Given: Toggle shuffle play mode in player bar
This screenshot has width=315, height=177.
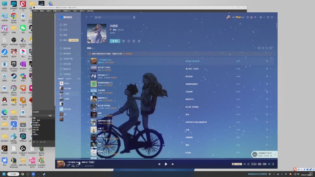Looking at the screenshot, I should [x=245, y=164].
